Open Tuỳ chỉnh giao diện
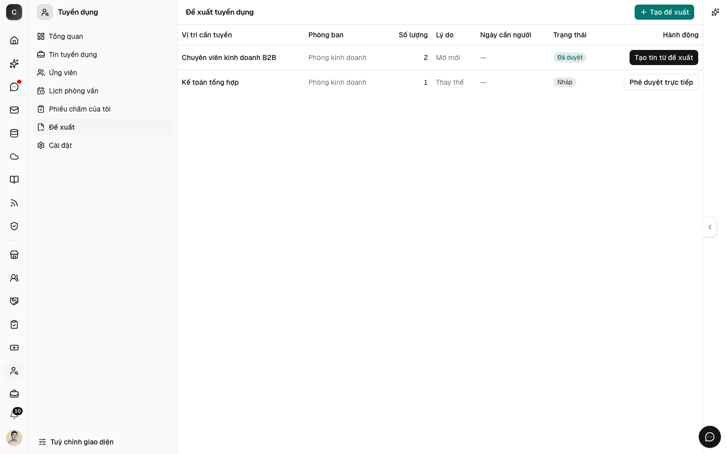Screen dimensions: 727x454 (76, 442)
